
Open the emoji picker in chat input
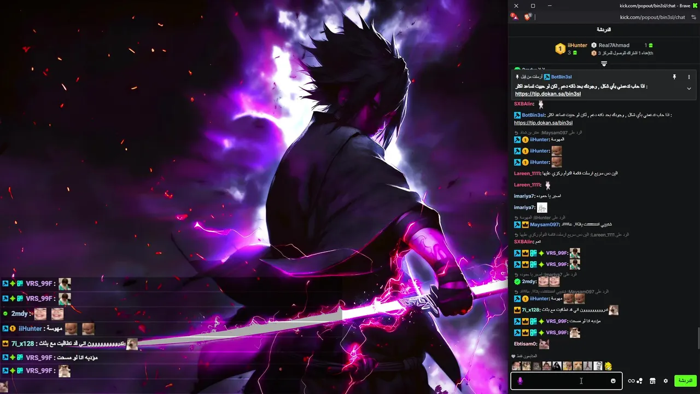tap(613, 381)
